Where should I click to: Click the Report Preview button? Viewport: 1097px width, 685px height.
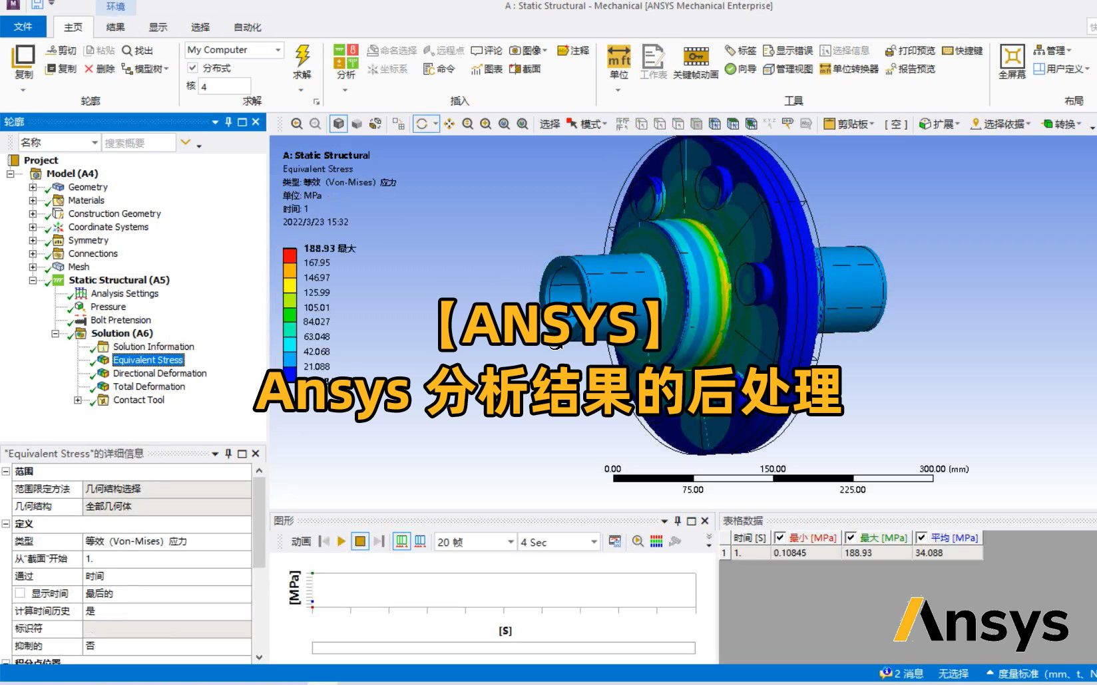click(x=911, y=68)
